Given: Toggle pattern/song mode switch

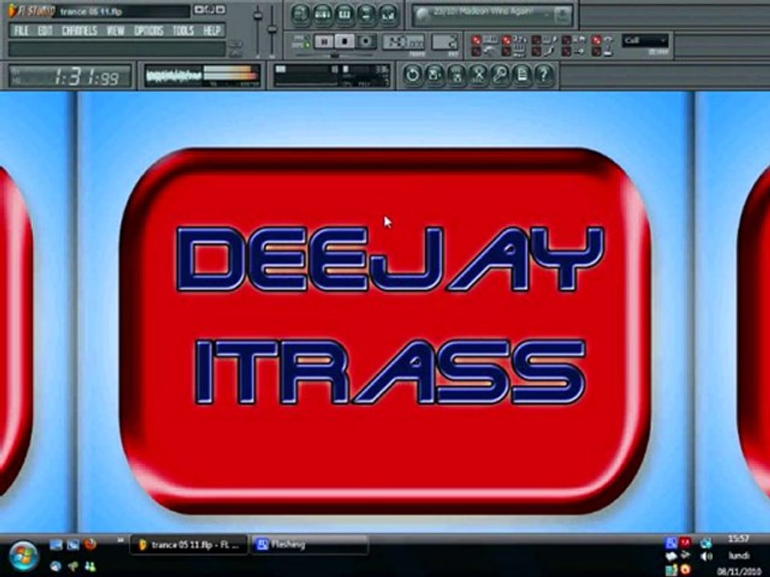Looking at the screenshot, I should [302, 42].
